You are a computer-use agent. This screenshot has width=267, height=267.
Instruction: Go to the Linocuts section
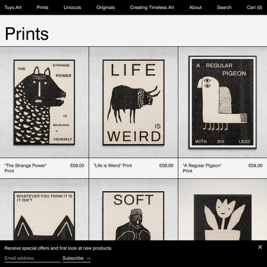(72, 8)
